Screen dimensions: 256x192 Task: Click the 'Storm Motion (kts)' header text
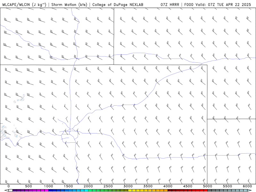pyautogui.click(x=69, y=4)
